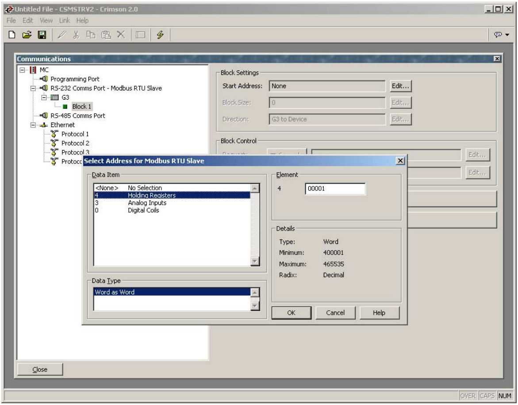
Task: Select Holding Registers in Data Item list
Action: [x=172, y=195]
